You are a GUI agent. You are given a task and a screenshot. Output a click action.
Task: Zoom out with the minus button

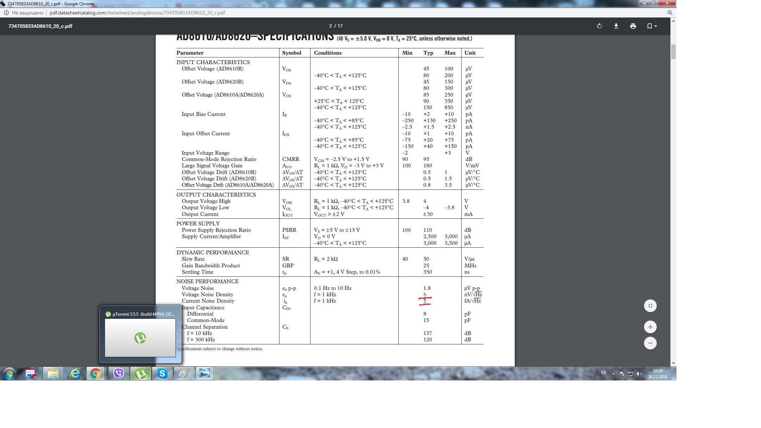pos(650,343)
